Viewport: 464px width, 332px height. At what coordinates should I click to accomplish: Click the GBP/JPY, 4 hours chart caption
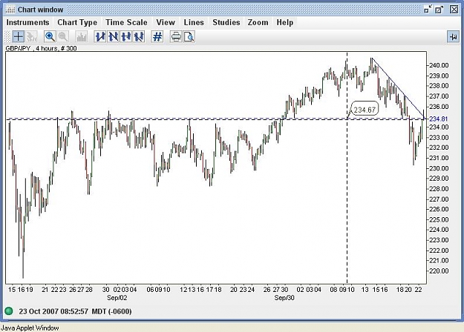pos(41,48)
